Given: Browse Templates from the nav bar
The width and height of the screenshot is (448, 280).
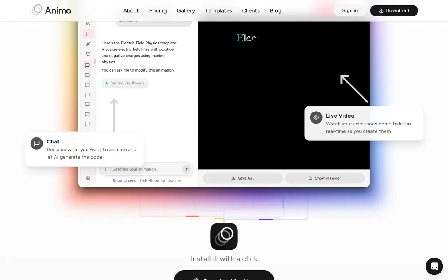Looking at the screenshot, I should [x=218, y=10].
